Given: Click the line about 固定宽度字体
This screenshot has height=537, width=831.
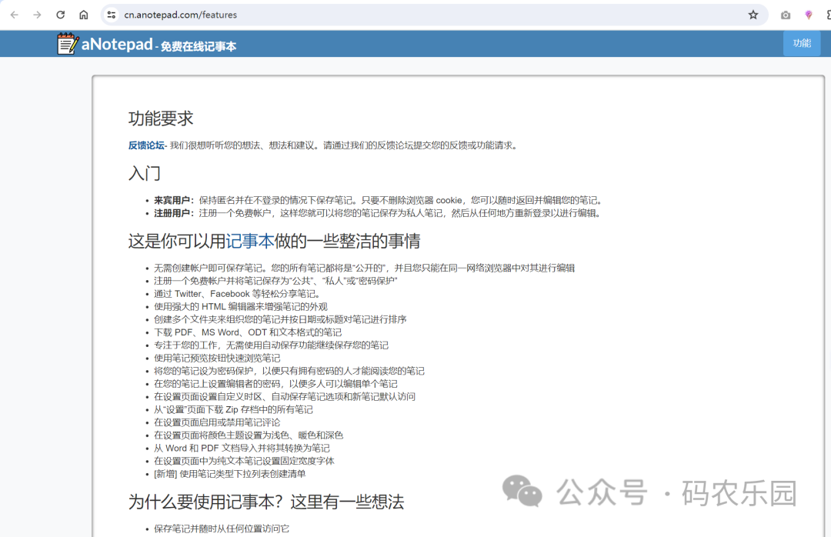Looking at the screenshot, I should pos(244,461).
